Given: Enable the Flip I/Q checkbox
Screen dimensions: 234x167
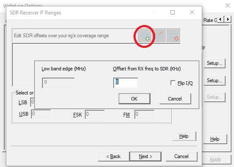Looking at the screenshot, I should click(173, 83).
